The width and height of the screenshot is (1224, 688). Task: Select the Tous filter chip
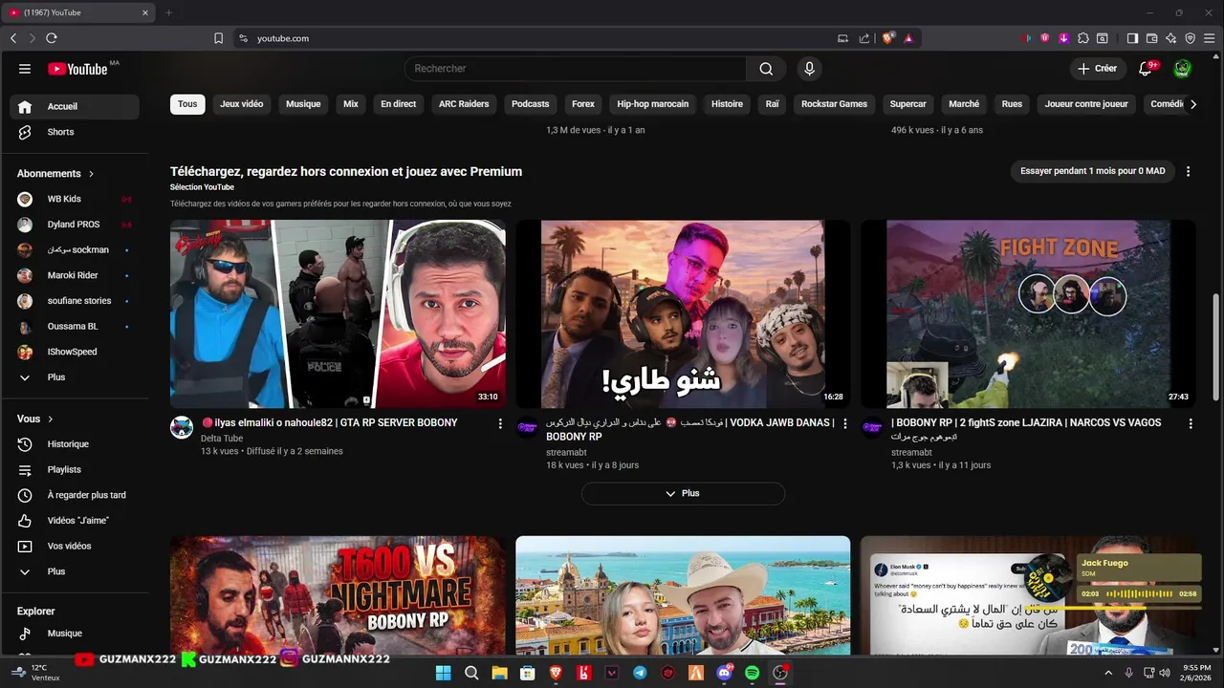[x=187, y=104]
